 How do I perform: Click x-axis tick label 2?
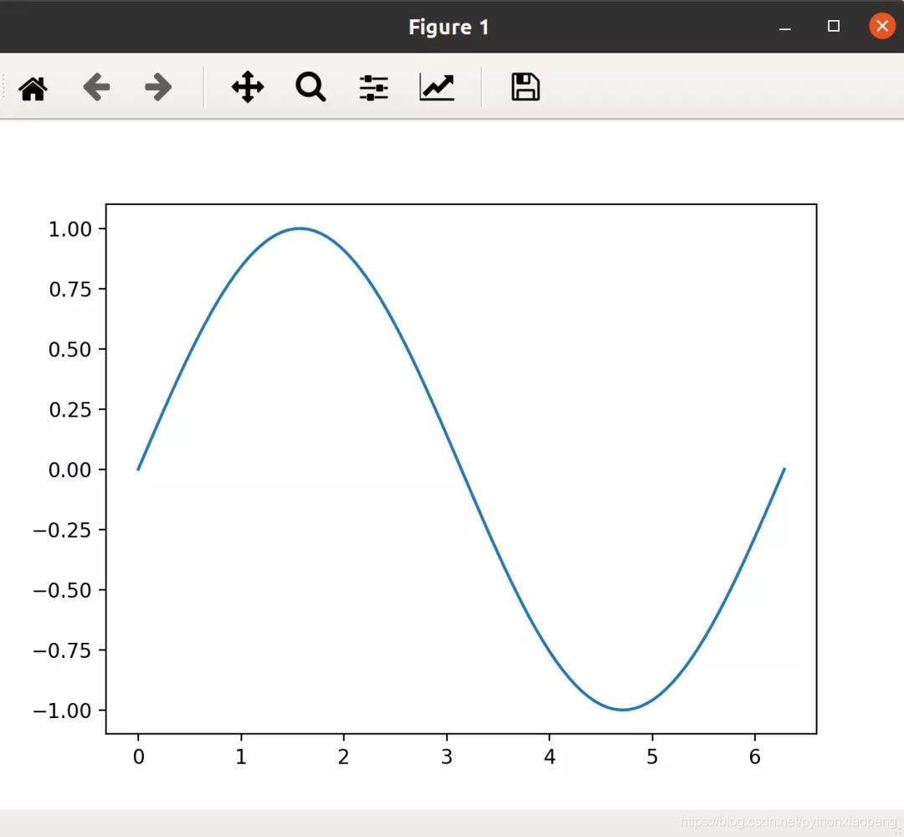344,757
